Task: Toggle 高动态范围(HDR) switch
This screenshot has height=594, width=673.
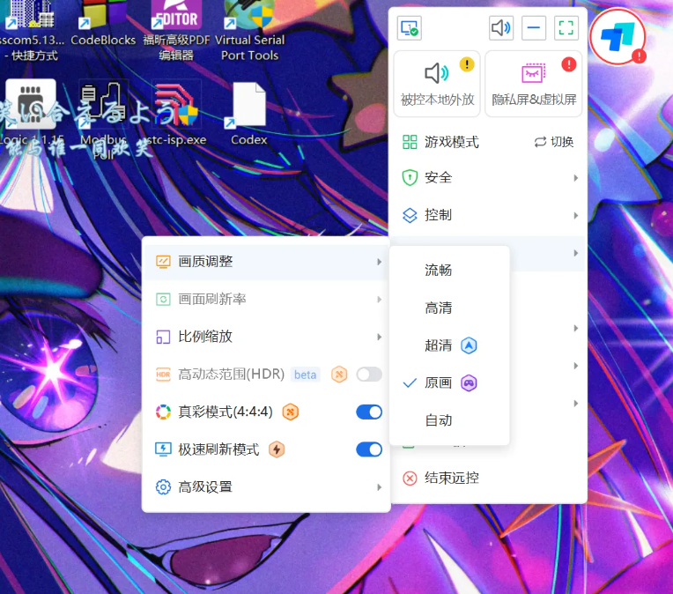Action: click(369, 374)
